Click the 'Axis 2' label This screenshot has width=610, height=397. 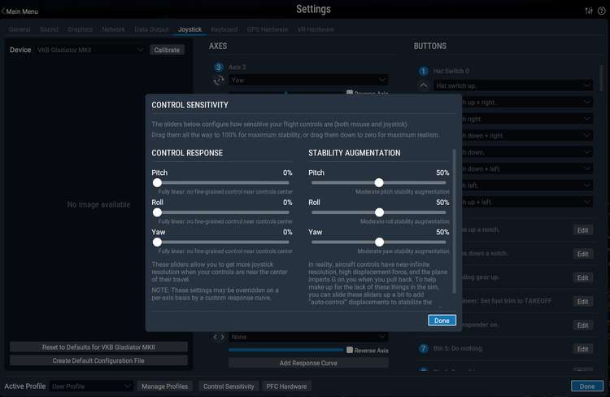(237, 68)
